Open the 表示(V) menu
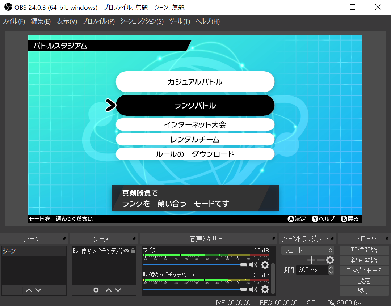391x306 pixels. 67,21
